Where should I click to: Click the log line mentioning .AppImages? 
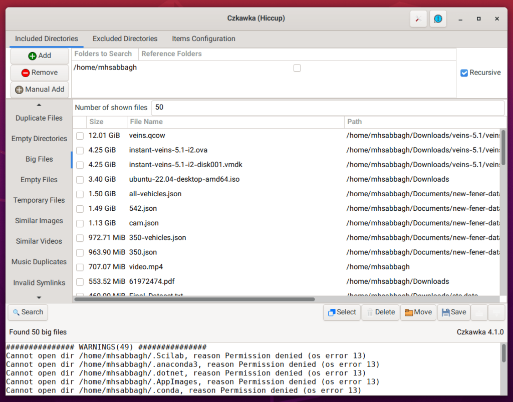(193, 382)
